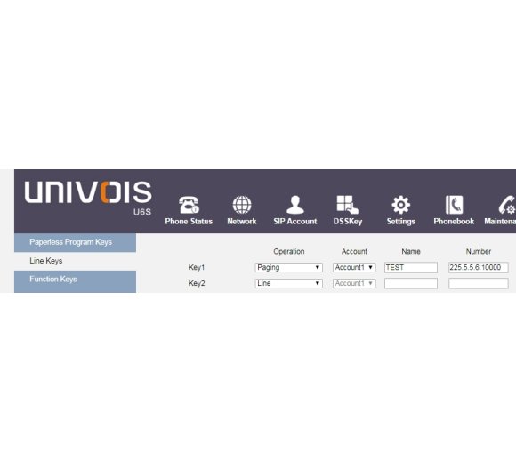Expand the Key1 Operation Paging dropdown

(288, 267)
